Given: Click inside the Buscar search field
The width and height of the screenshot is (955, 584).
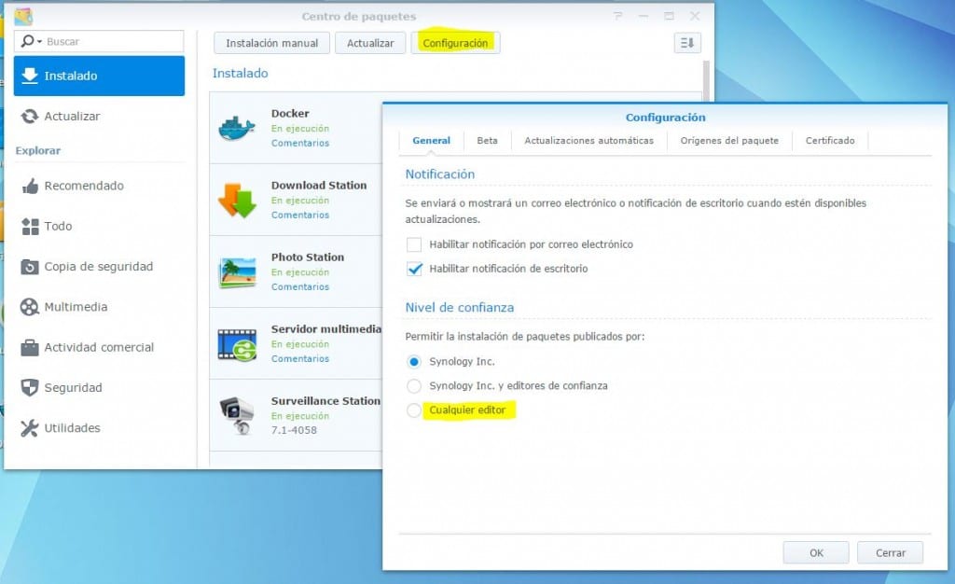Looking at the screenshot, I should [x=112, y=41].
